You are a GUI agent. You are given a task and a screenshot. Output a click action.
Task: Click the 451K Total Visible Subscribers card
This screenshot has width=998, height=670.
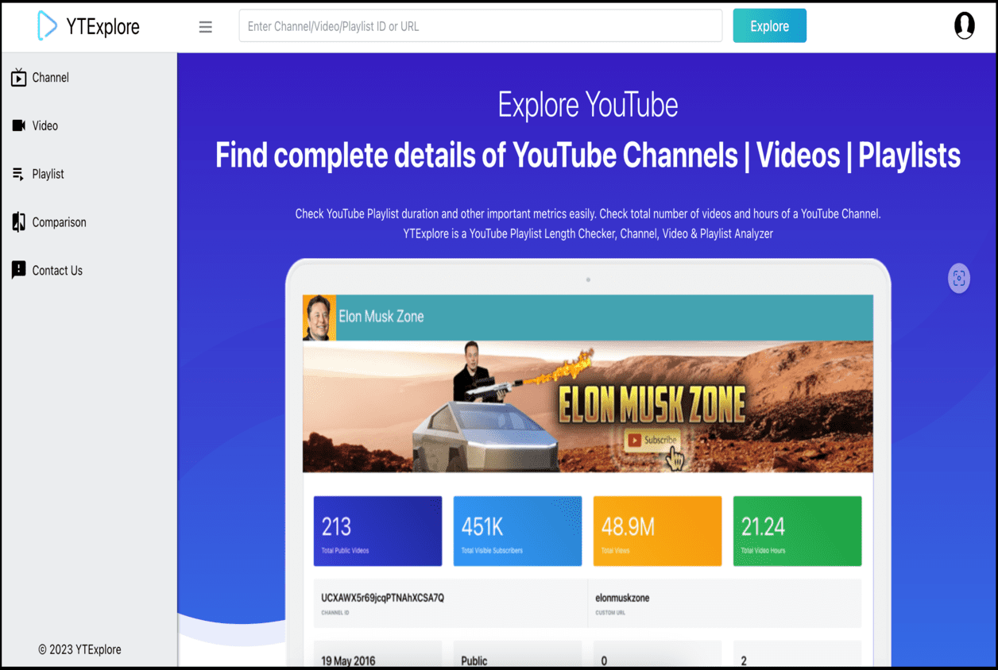[x=517, y=531]
